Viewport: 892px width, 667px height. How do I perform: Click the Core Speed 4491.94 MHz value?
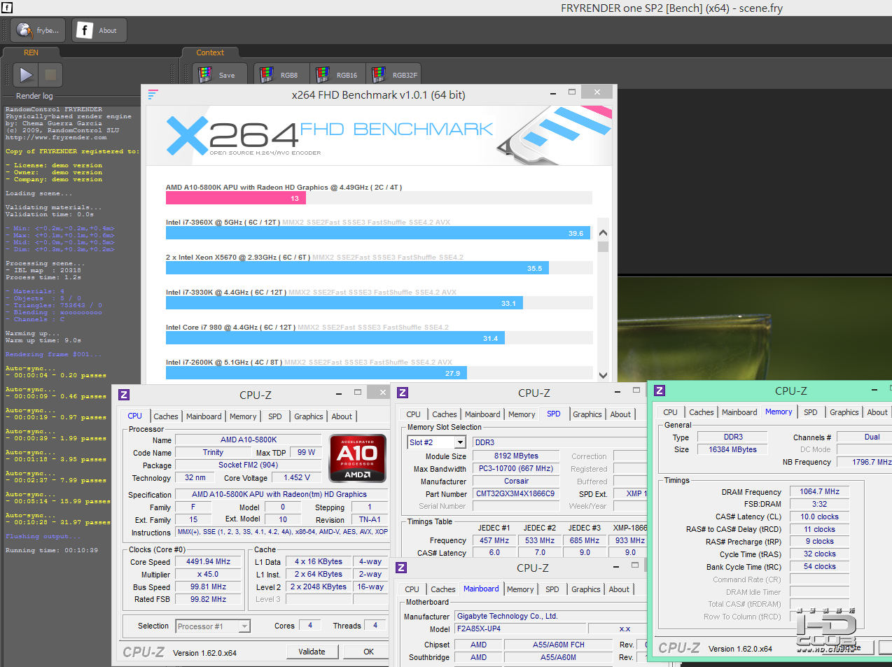click(x=209, y=561)
